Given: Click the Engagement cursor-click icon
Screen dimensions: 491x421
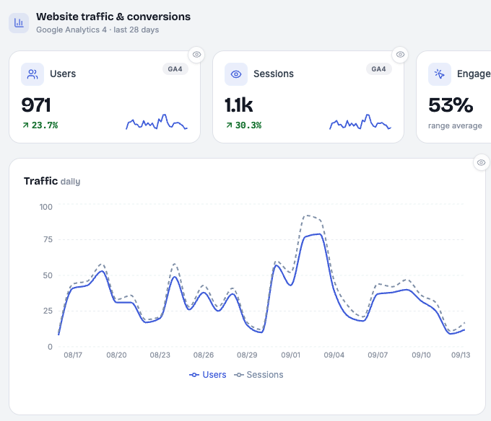Looking at the screenshot, I should point(440,74).
